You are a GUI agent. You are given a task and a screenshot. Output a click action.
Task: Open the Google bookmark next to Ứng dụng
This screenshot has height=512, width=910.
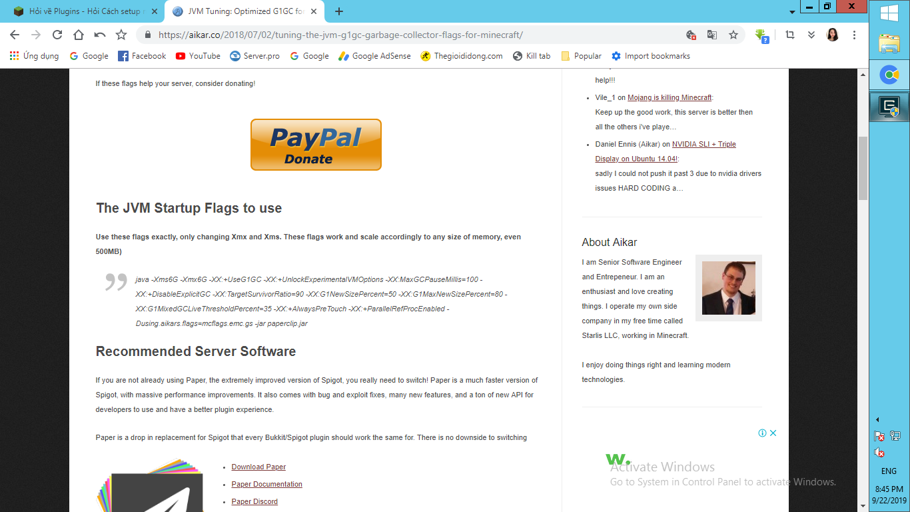89,56
